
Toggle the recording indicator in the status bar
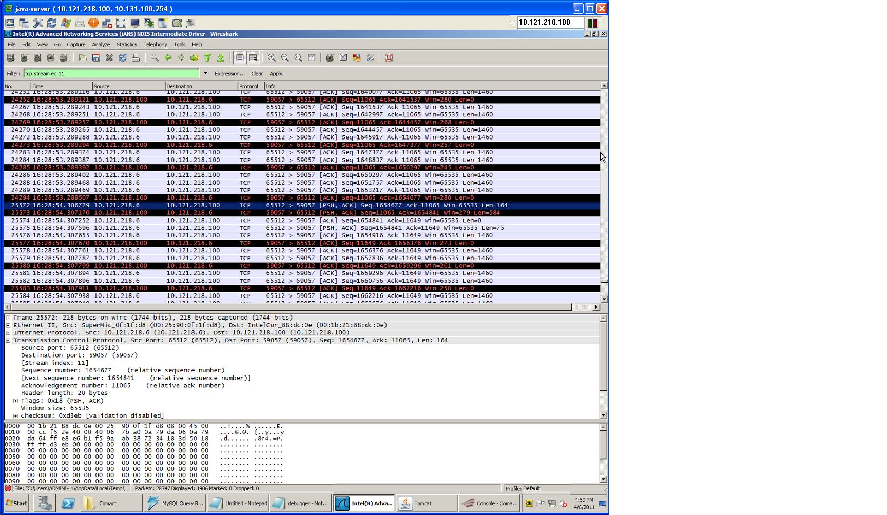point(8,488)
